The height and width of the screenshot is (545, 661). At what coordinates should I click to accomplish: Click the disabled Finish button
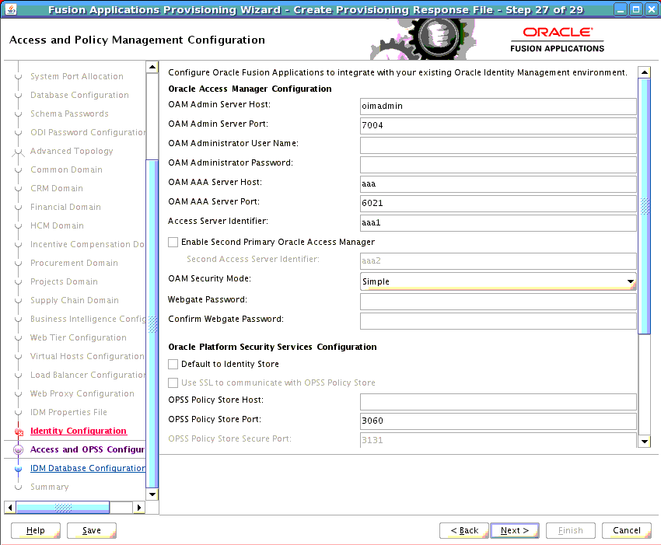pyautogui.click(x=570, y=531)
